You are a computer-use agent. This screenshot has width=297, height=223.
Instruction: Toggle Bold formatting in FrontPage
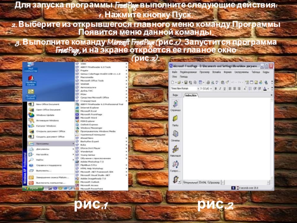pyautogui.click(x=216, y=88)
